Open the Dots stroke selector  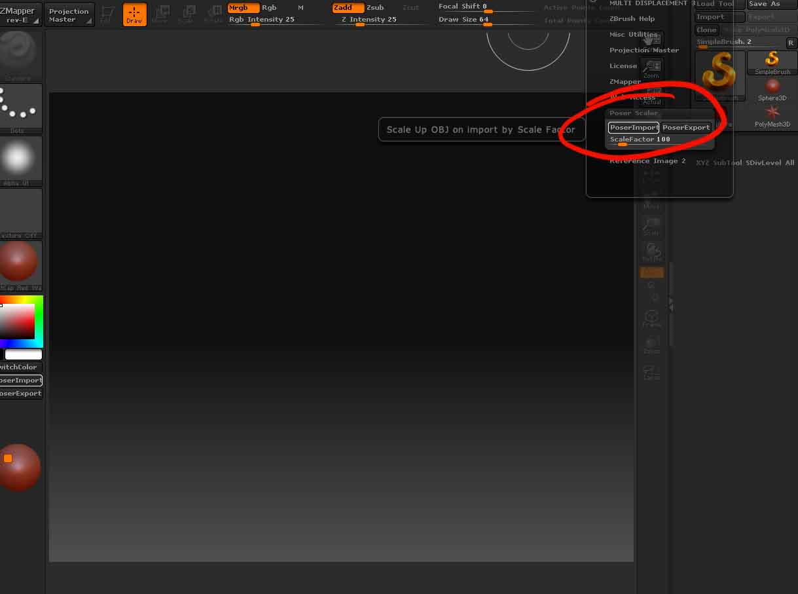[20, 108]
